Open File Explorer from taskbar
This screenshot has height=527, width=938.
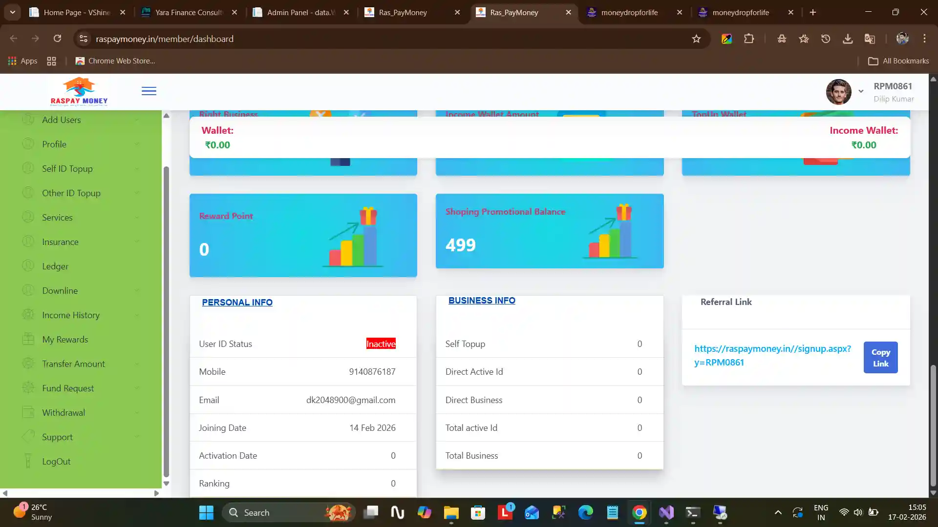[x=451, y=512]
